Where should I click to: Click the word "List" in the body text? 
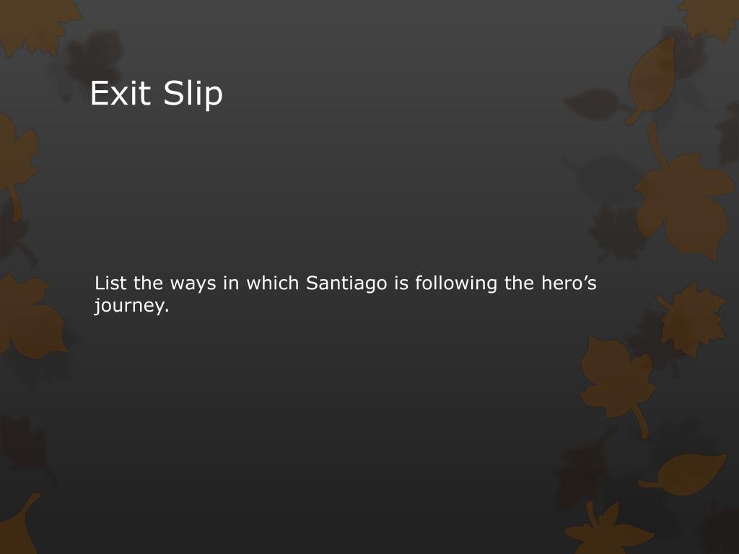(110, 283)
